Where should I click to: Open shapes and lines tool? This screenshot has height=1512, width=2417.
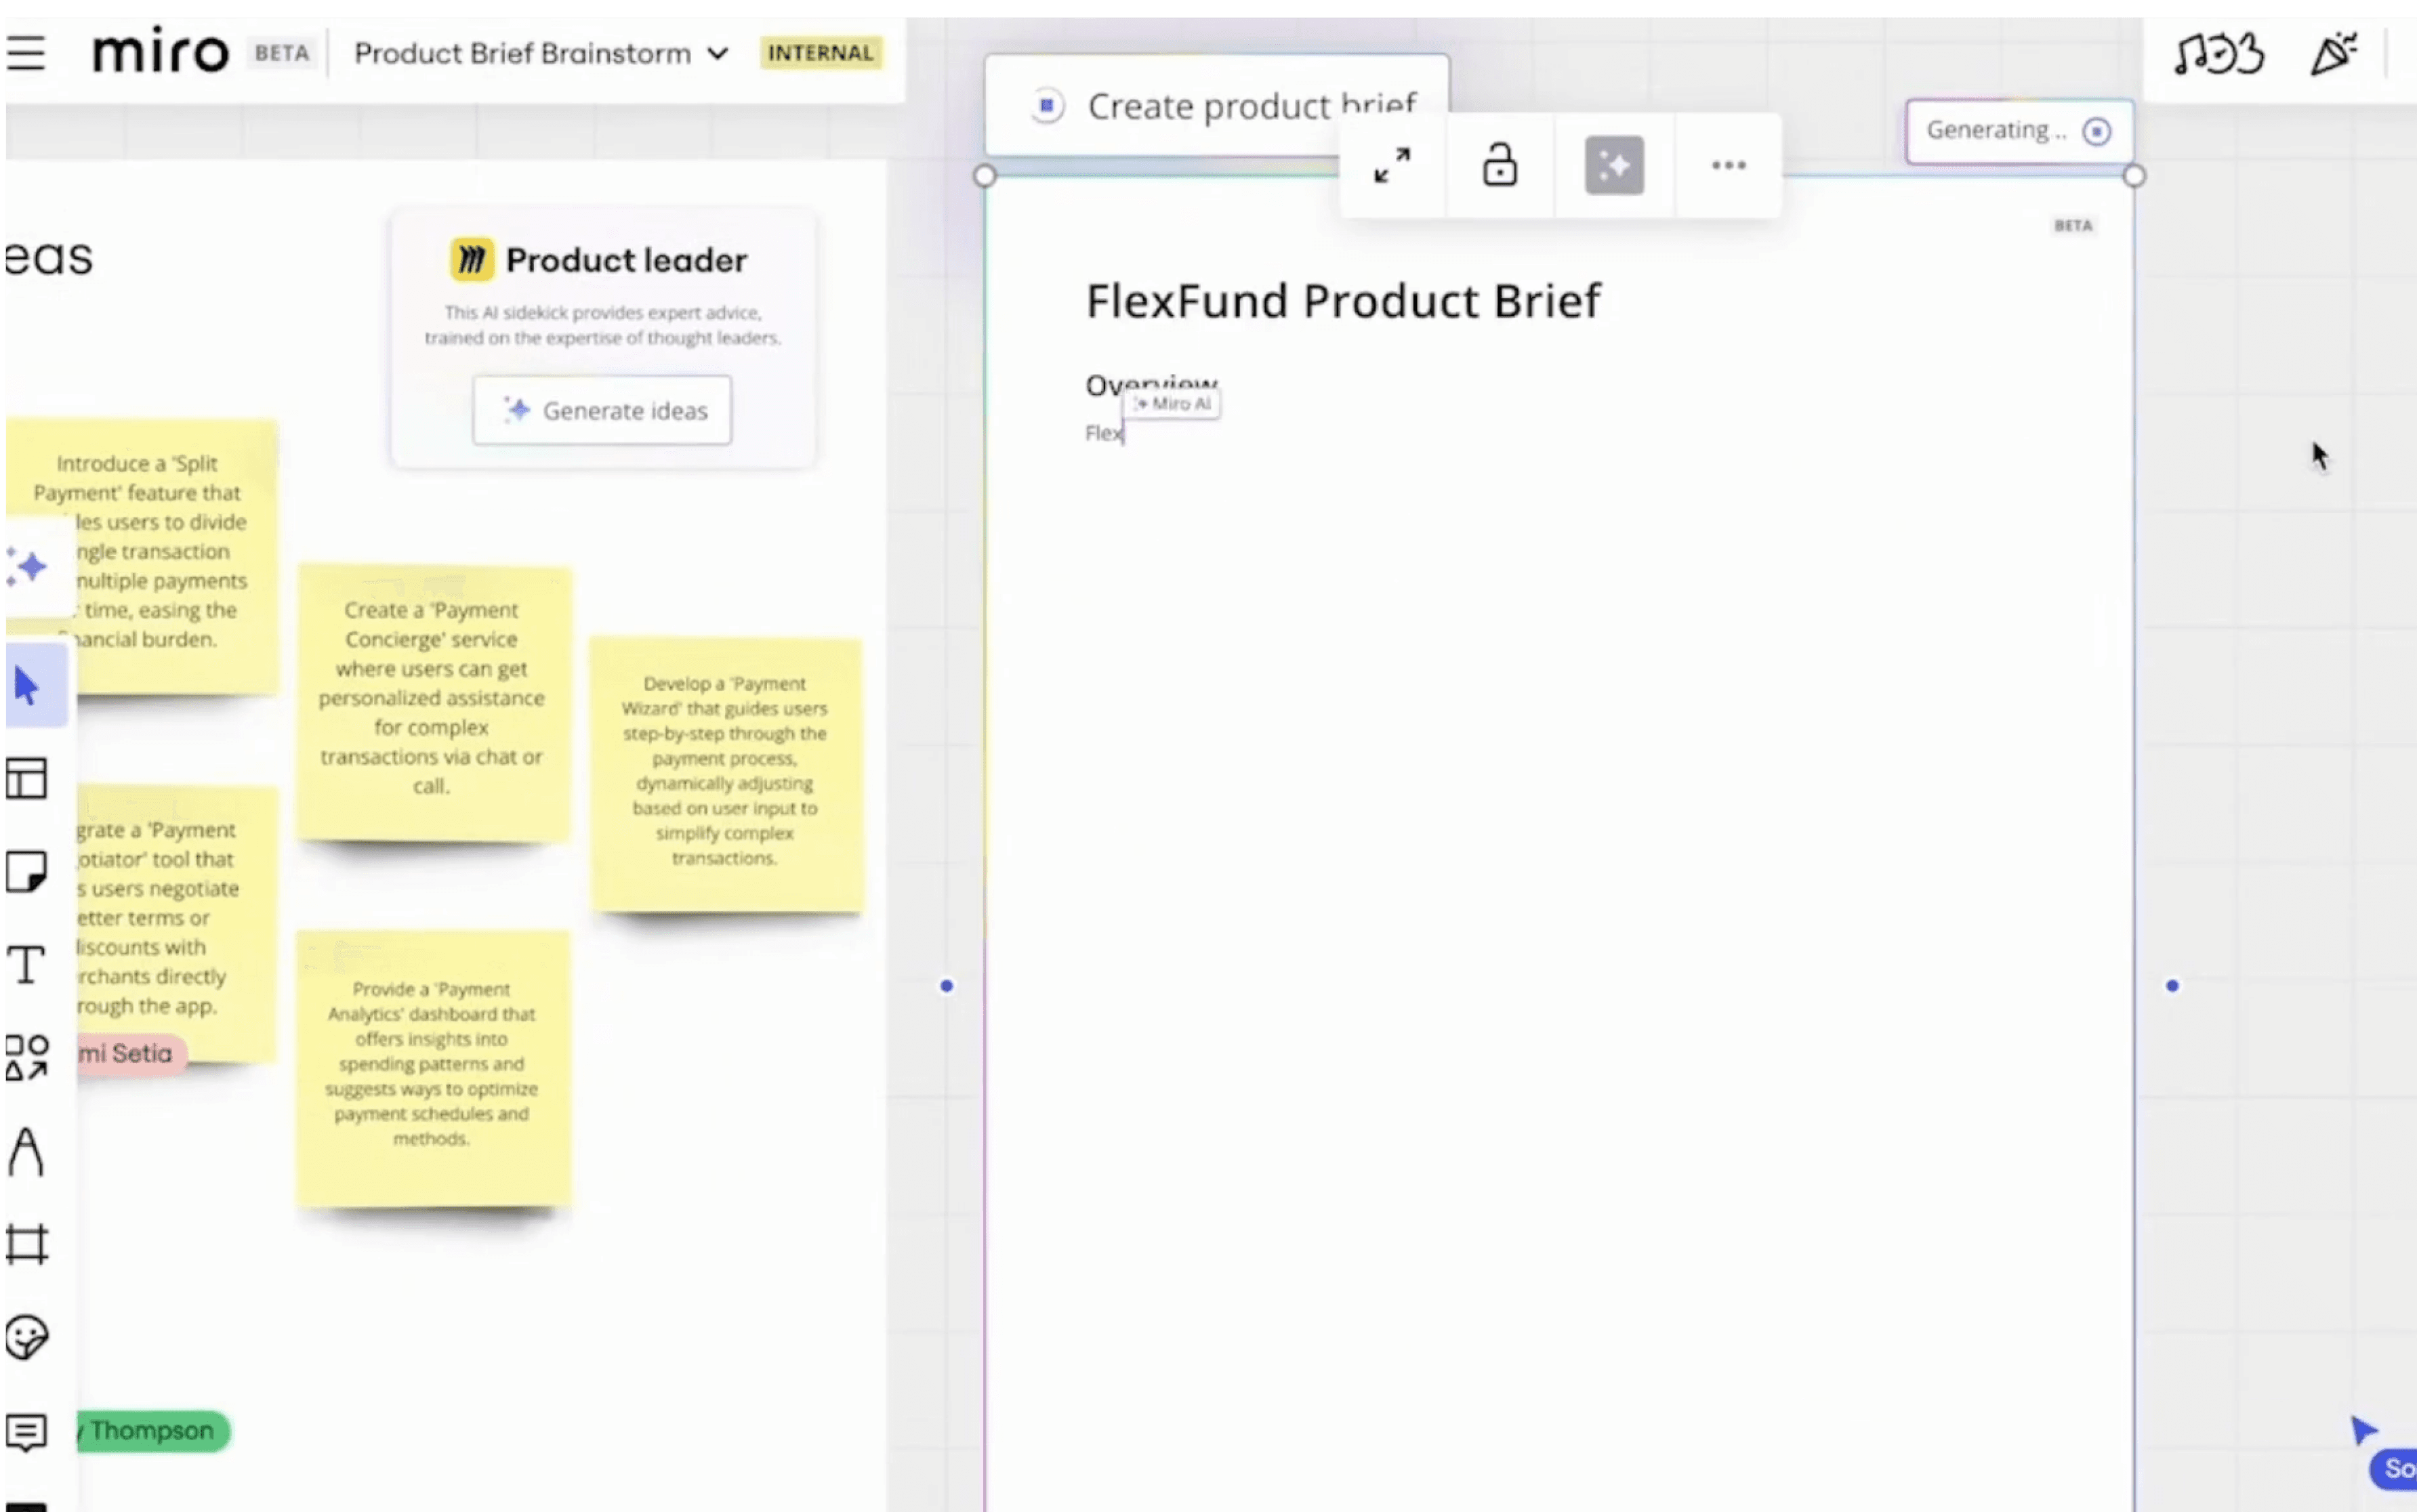27,1058
